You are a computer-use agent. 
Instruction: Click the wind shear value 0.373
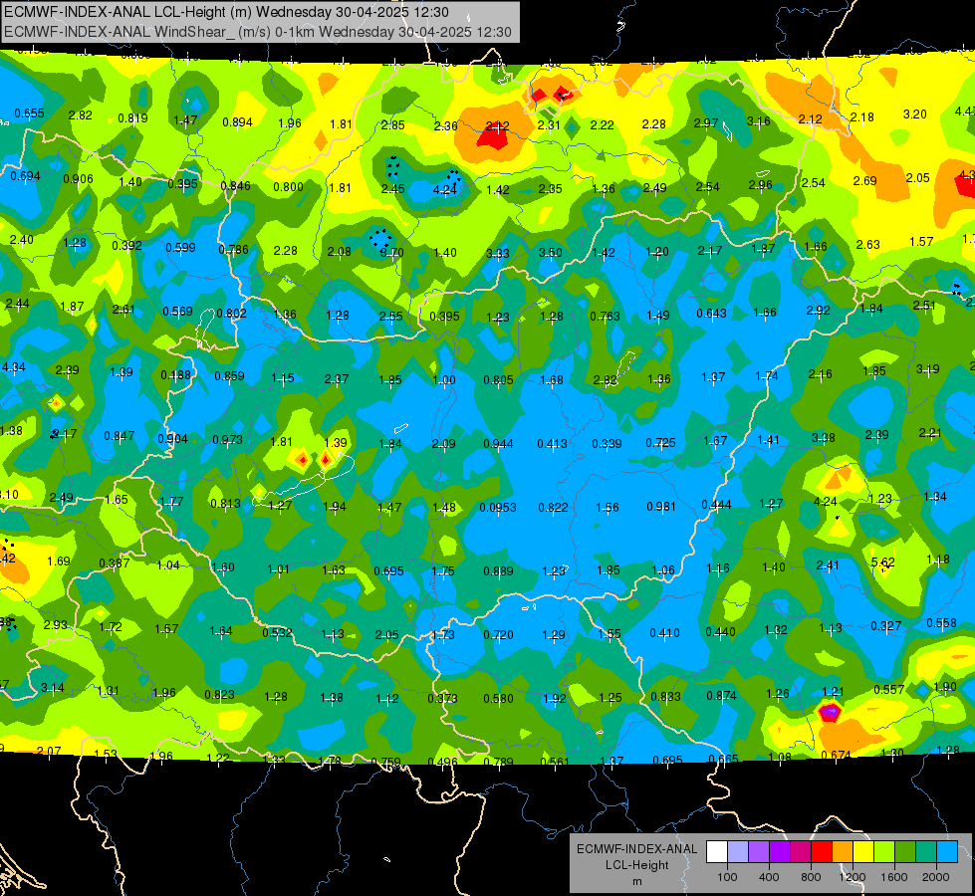coord(442,698)
